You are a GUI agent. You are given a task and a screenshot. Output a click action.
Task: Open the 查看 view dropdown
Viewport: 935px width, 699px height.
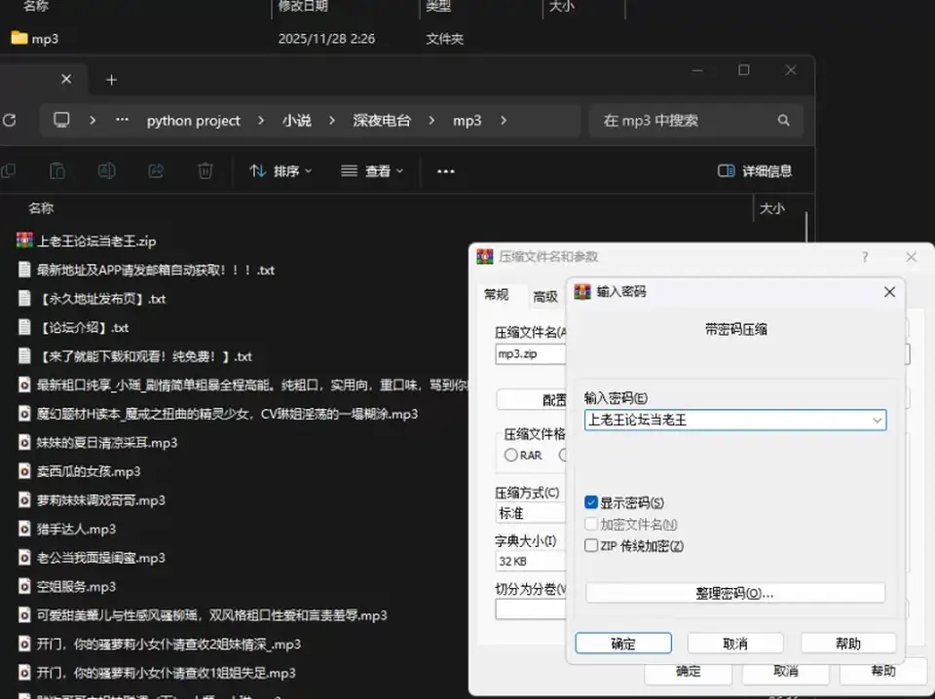click(x=372, y=171)
